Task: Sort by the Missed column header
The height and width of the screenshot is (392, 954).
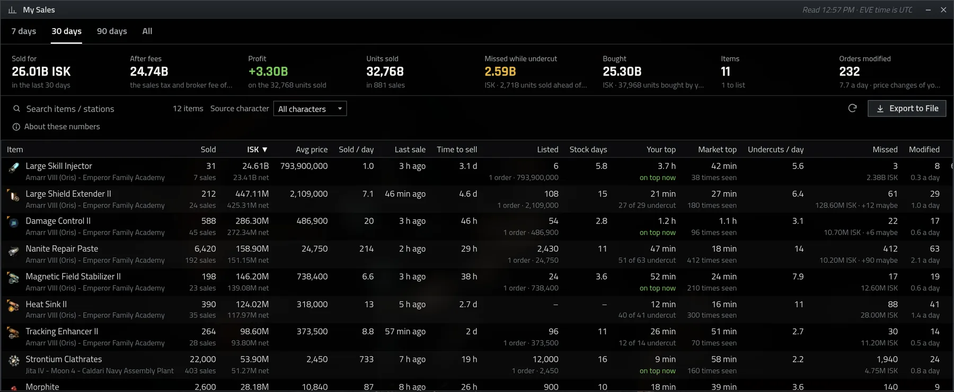Action: pyautogui.click(x=885, y=149)
